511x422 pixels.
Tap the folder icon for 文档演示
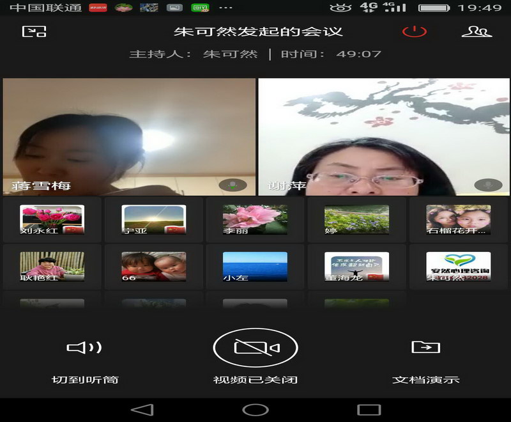tap(425, 347)
